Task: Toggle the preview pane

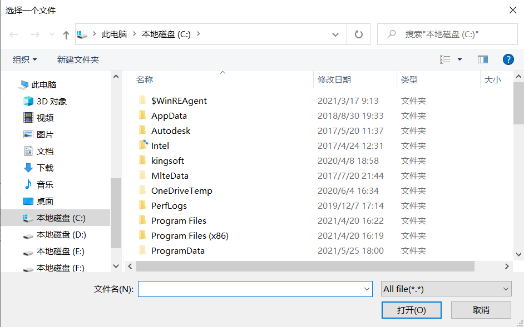Action: pos(483,60)
